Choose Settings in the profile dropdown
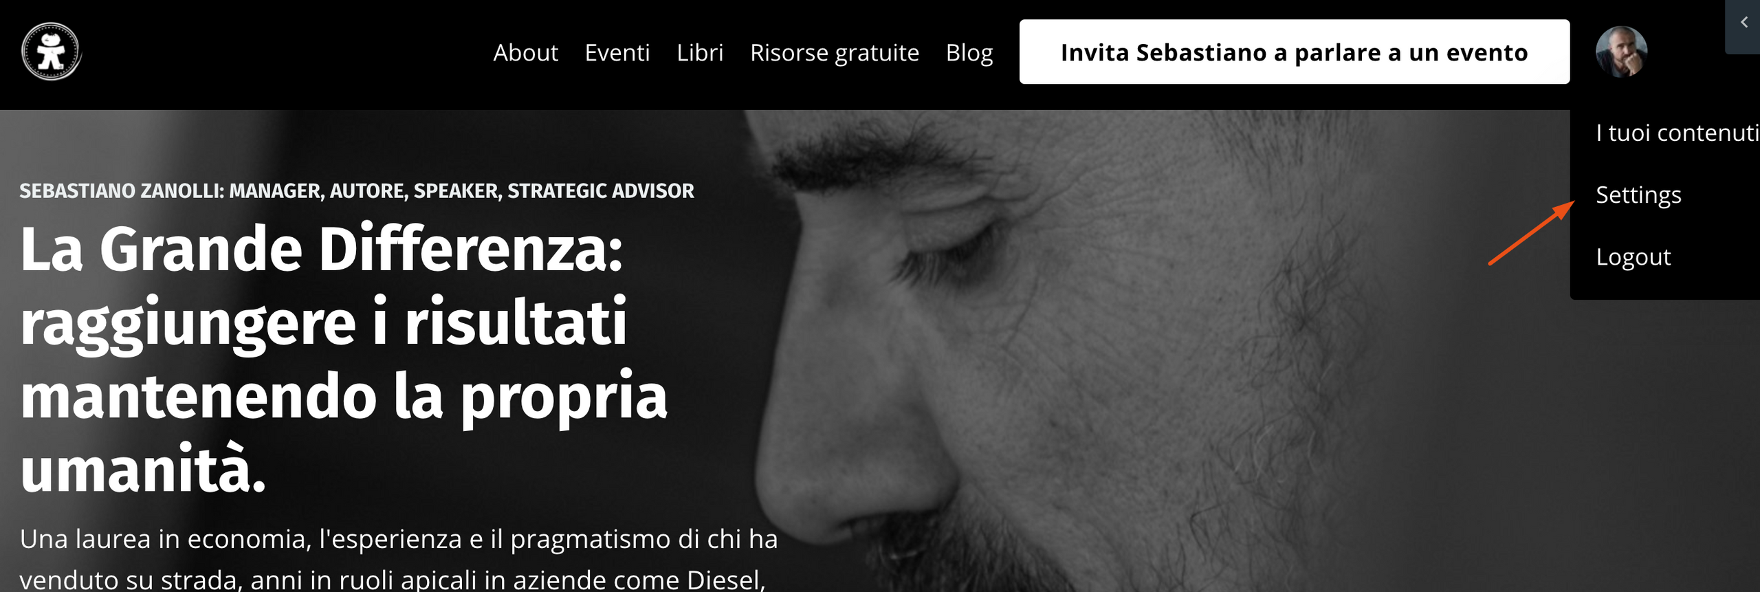 pos(1638,195)
